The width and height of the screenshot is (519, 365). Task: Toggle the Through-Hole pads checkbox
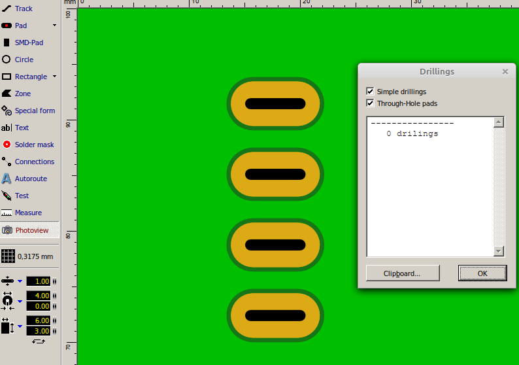[x=371, y=103]
